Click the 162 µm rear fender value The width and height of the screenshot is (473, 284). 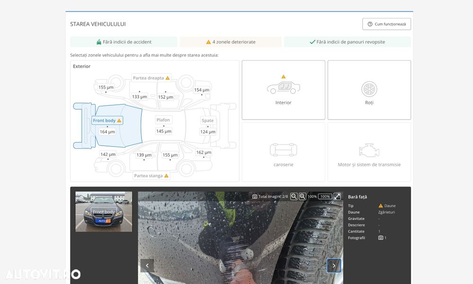pos(203,152)
